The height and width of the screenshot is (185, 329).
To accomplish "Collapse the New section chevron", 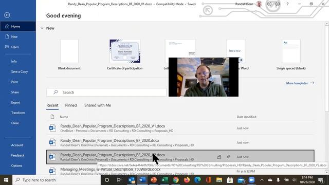I will click(x=42, y=28).
